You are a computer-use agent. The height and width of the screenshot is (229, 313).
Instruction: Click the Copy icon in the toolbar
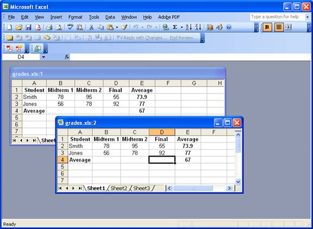(101, 27)
